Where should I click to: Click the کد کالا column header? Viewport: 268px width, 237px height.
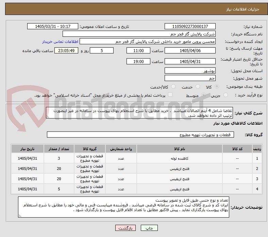(237, 149)
